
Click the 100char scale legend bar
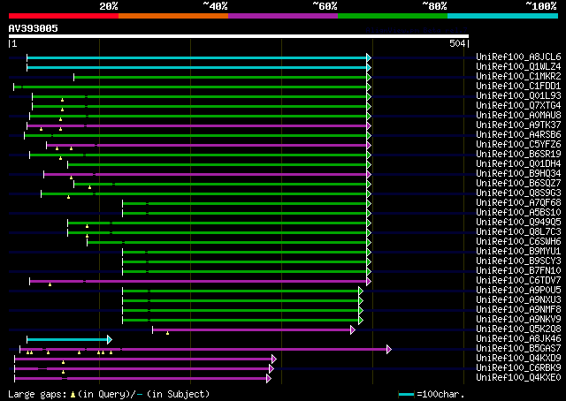406,394
